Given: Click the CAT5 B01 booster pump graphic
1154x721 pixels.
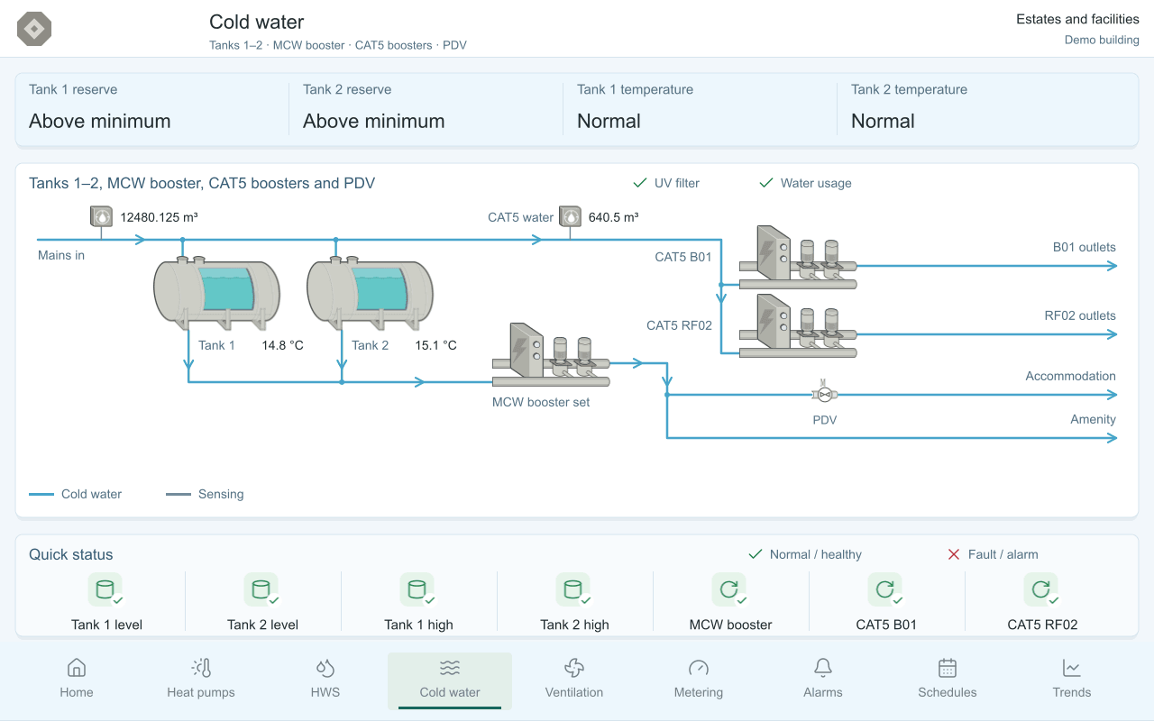Looking at the screenshot, I should [798, 257].
